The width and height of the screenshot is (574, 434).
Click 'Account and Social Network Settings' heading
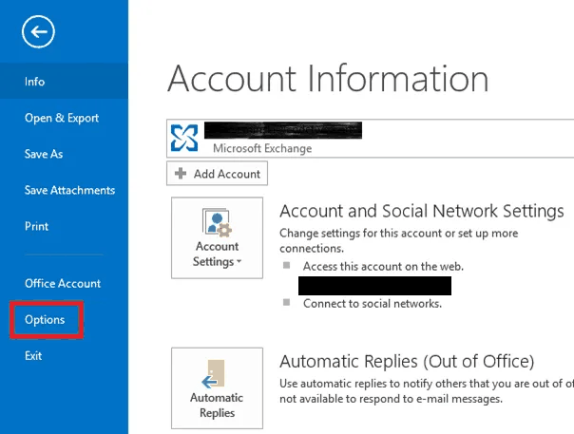click(x=422, y=211)
